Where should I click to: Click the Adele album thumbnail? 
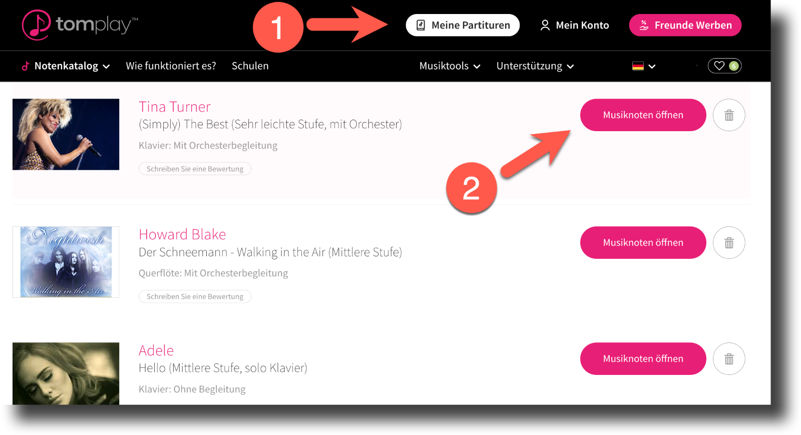(66, 373)
